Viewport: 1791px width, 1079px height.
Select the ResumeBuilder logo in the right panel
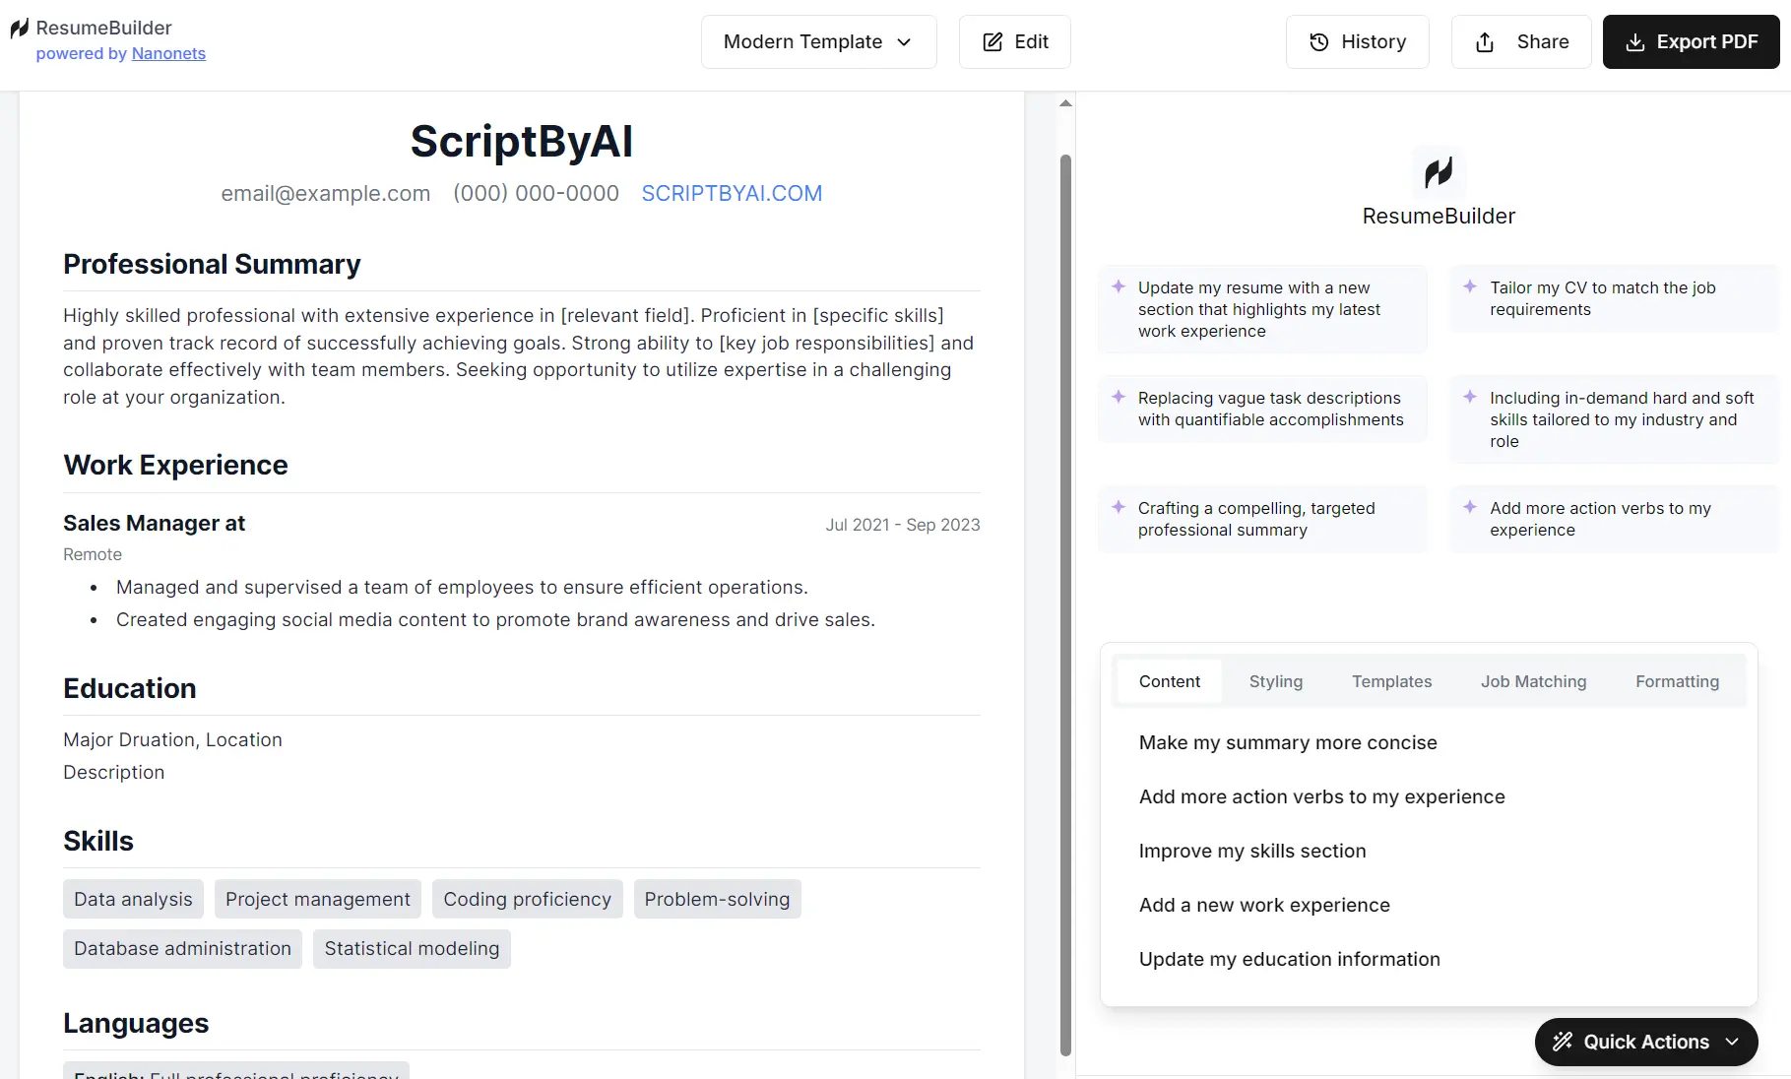pos(1439,171)
